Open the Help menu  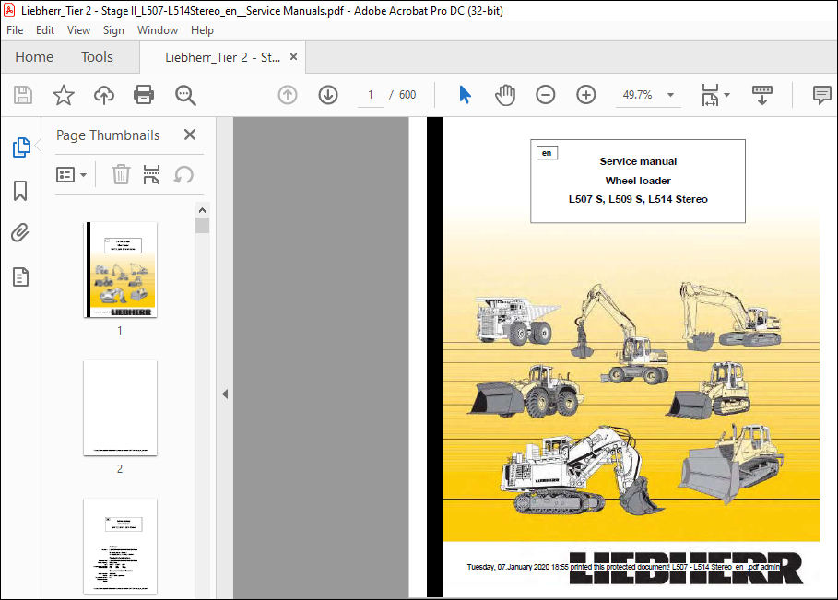coord(202,30)
